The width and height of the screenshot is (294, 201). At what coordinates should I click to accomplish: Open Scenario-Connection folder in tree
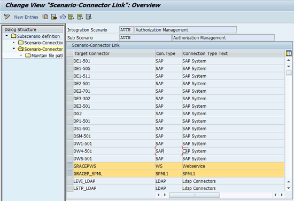[x=40, y=43]
